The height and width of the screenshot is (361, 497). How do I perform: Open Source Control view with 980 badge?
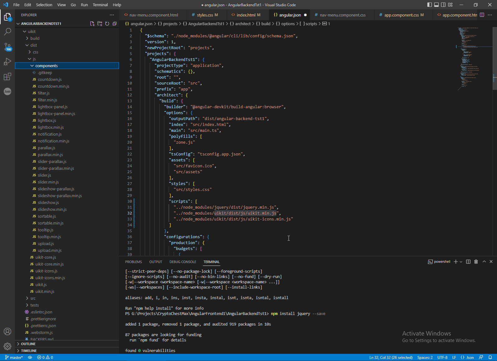pos(7,47)
